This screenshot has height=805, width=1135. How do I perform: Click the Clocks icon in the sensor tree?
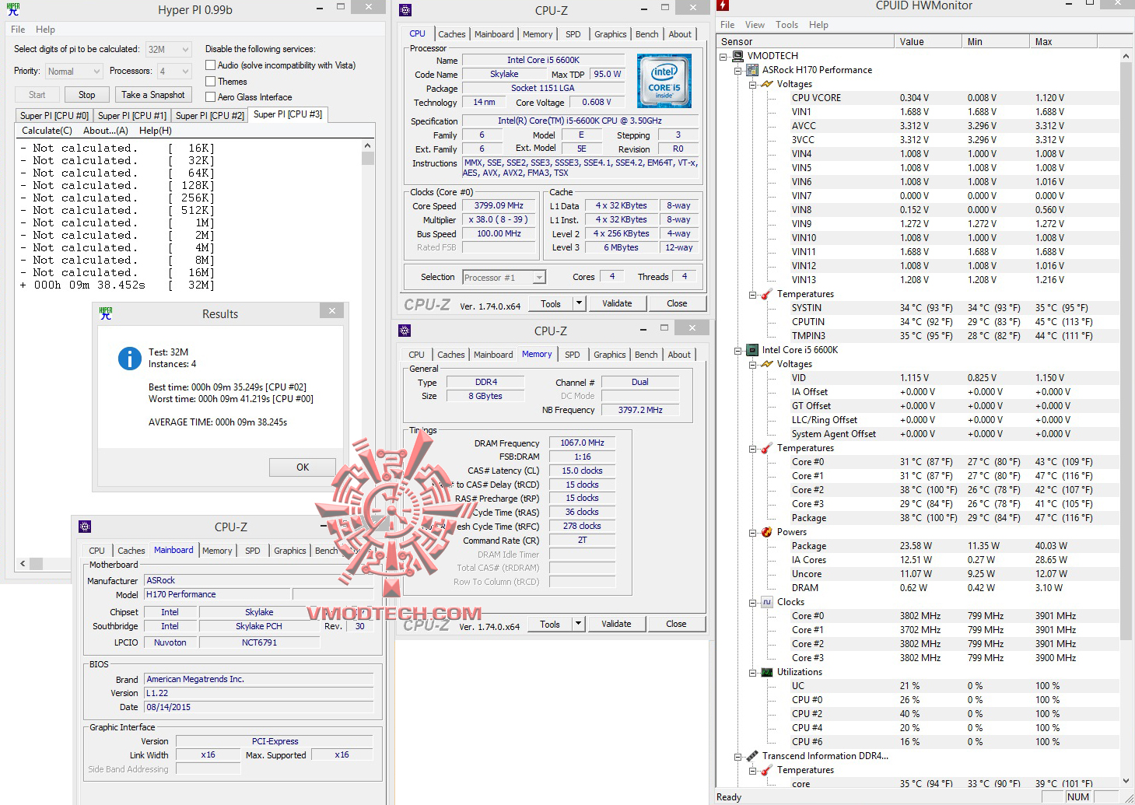point(767,602)
